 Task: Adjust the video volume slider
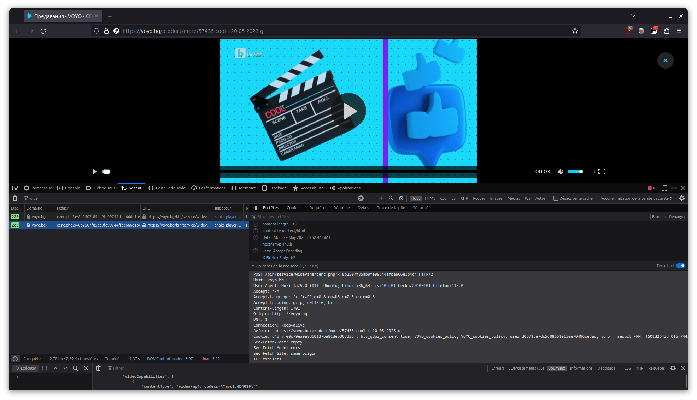(x=581, y=172)
